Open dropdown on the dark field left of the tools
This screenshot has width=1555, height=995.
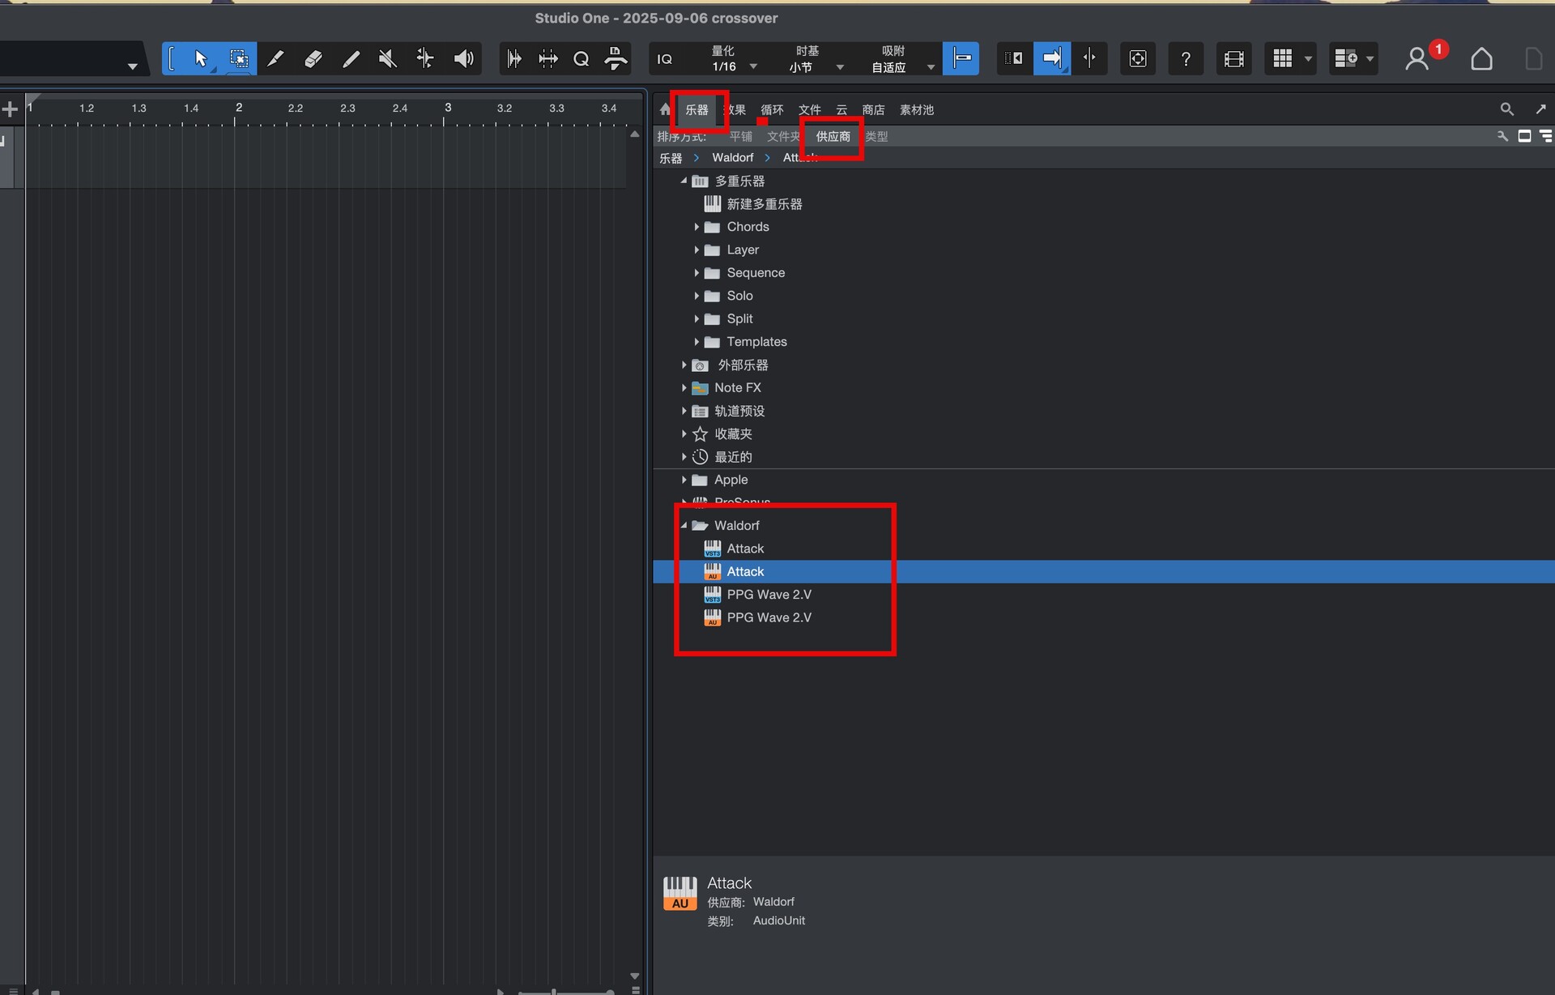pos(132,66)
